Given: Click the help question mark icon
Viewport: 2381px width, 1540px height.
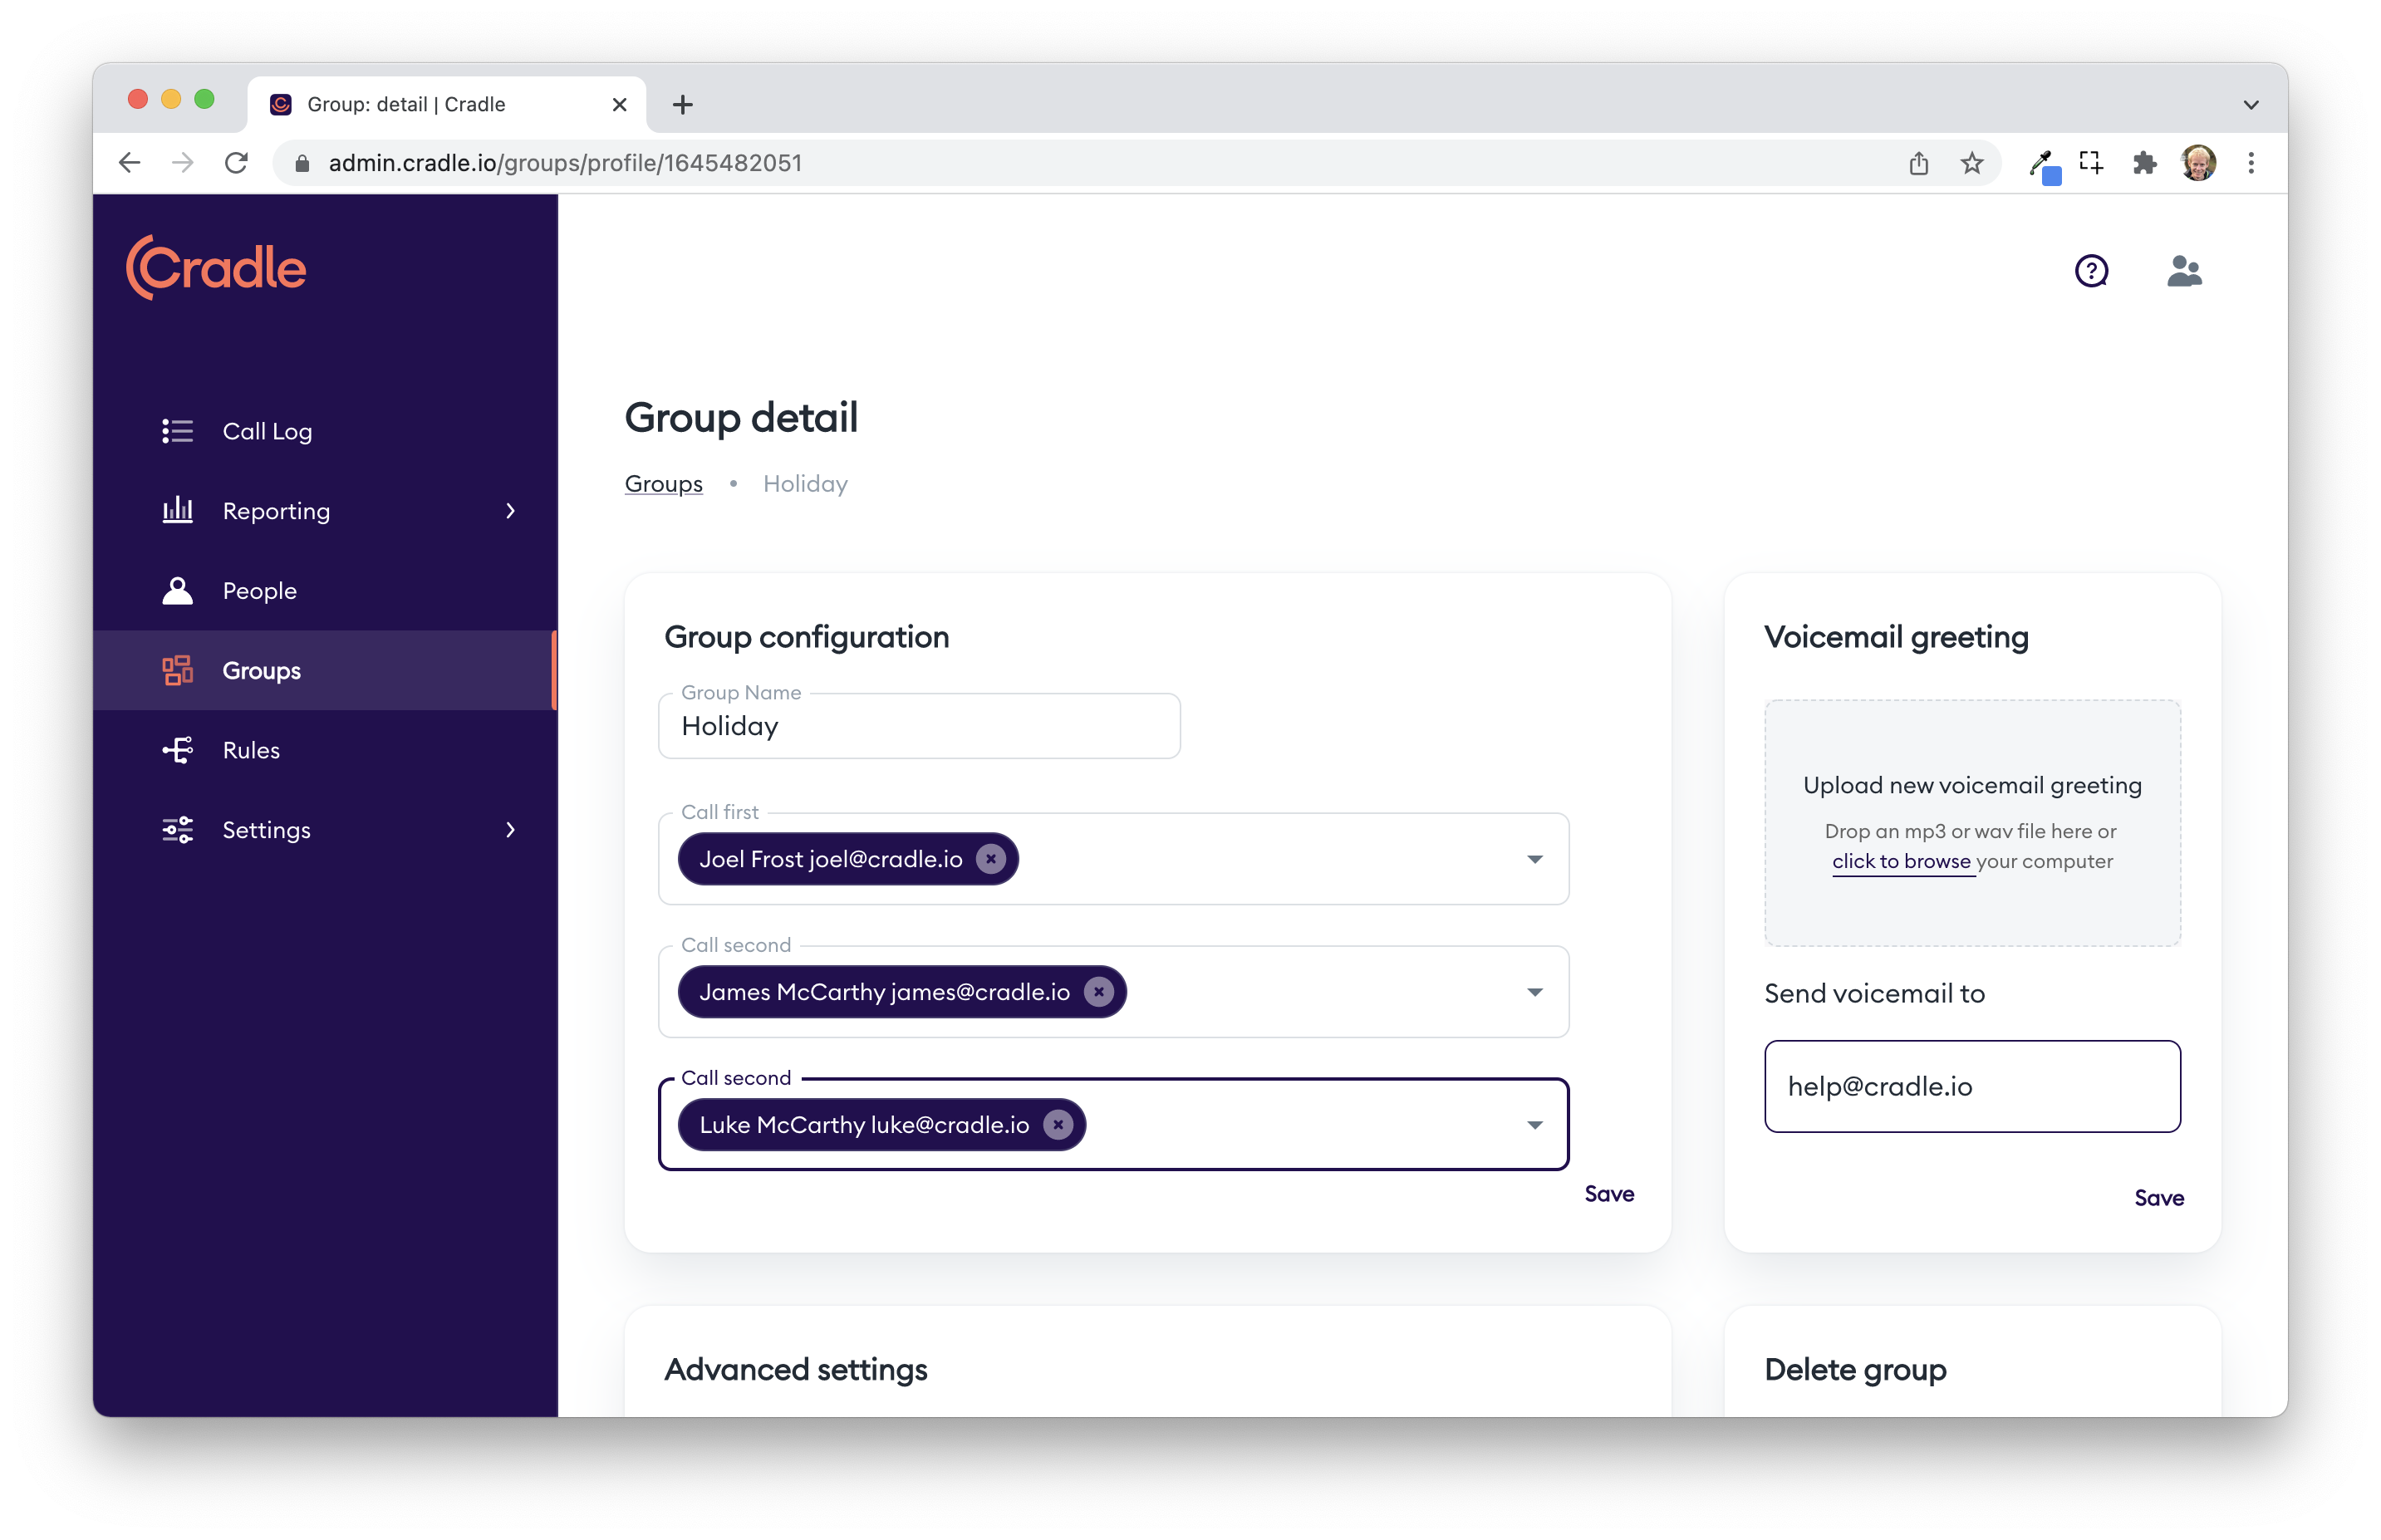Looking at the screenshot, I should pos(2091,271).
